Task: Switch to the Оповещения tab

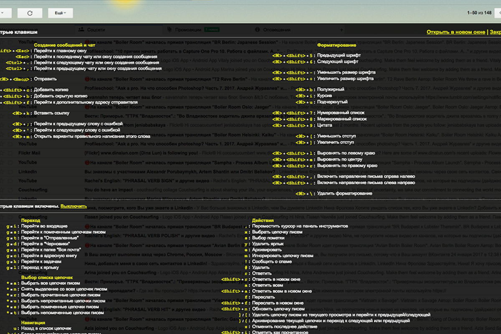Action: point(276,30)
